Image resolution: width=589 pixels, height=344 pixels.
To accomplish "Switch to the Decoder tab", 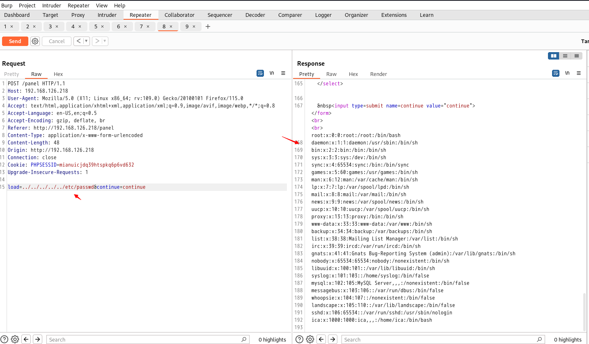I will click(x=255, y=15).
